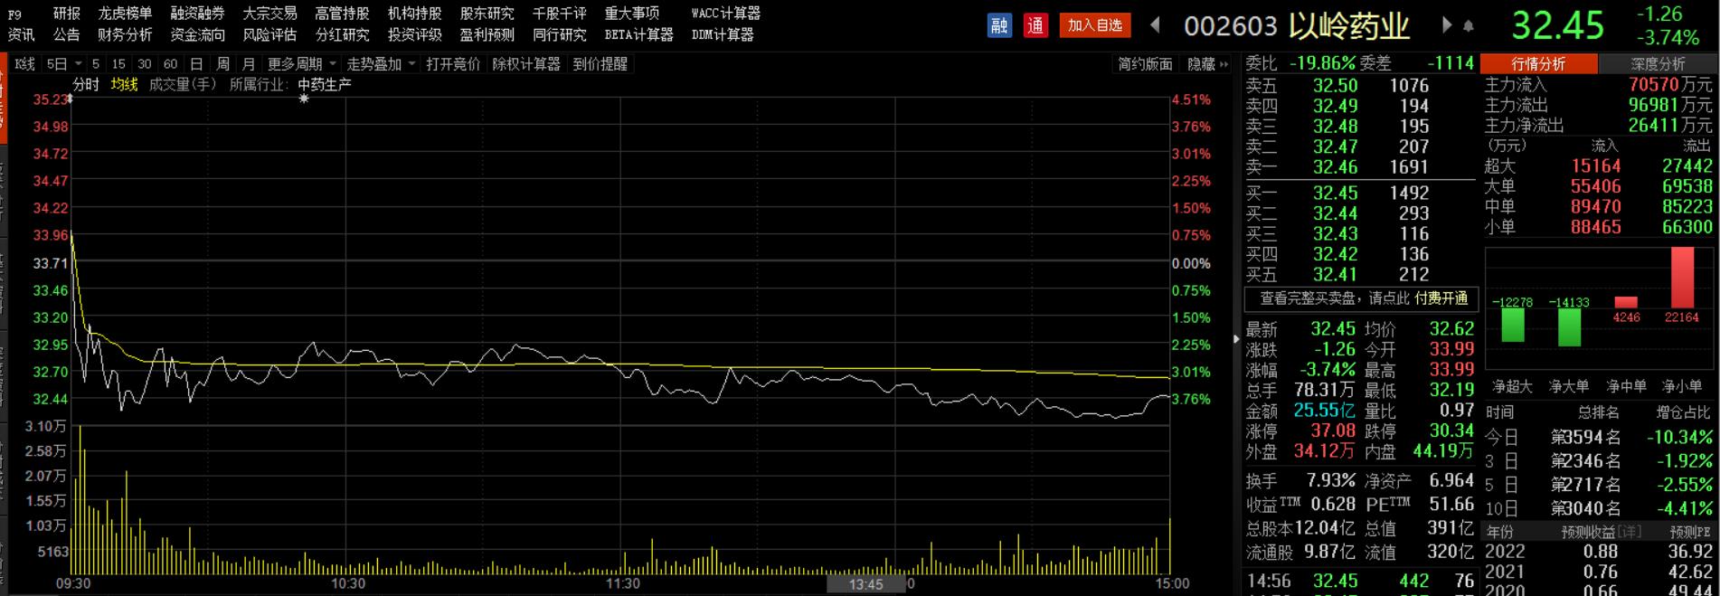Screen dimensions: 1720x596
Task: Click the 13:45 time marker on axis
Action: [x=865, y=584]
